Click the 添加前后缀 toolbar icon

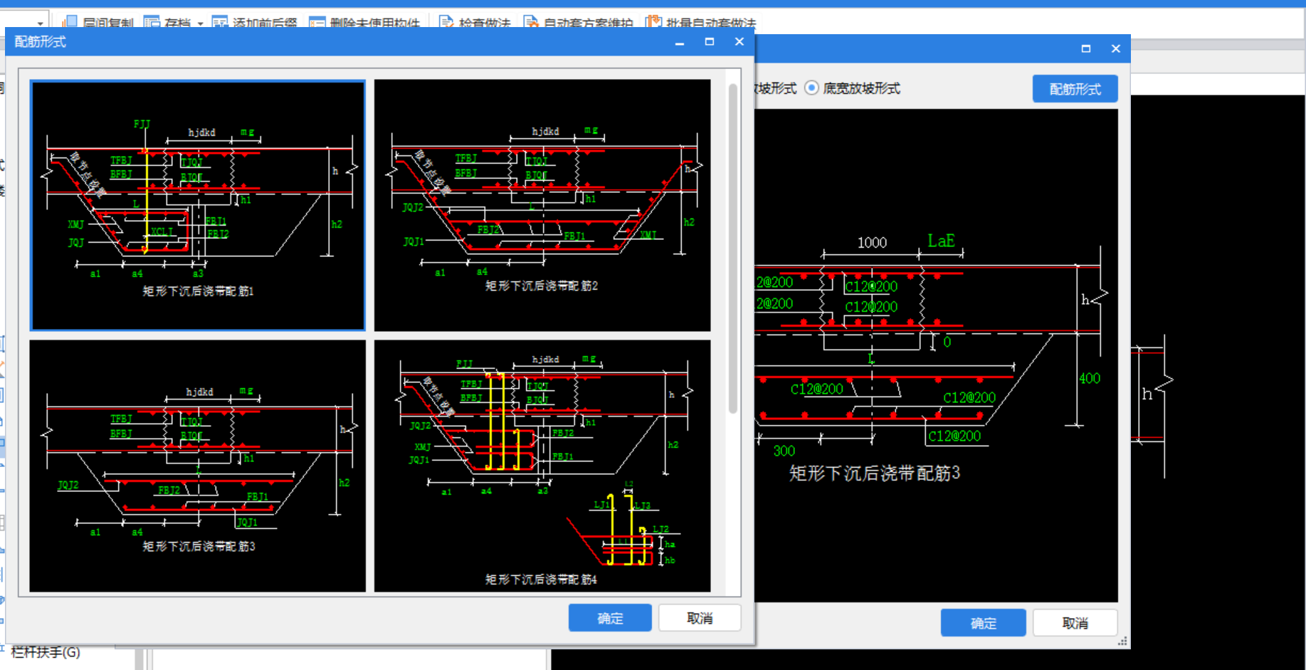(220, 22)
